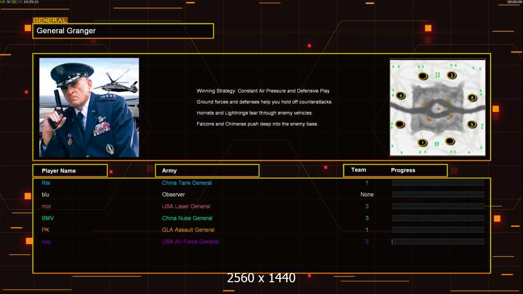Click the unnumbered start spot below position 4

point(400,124)
